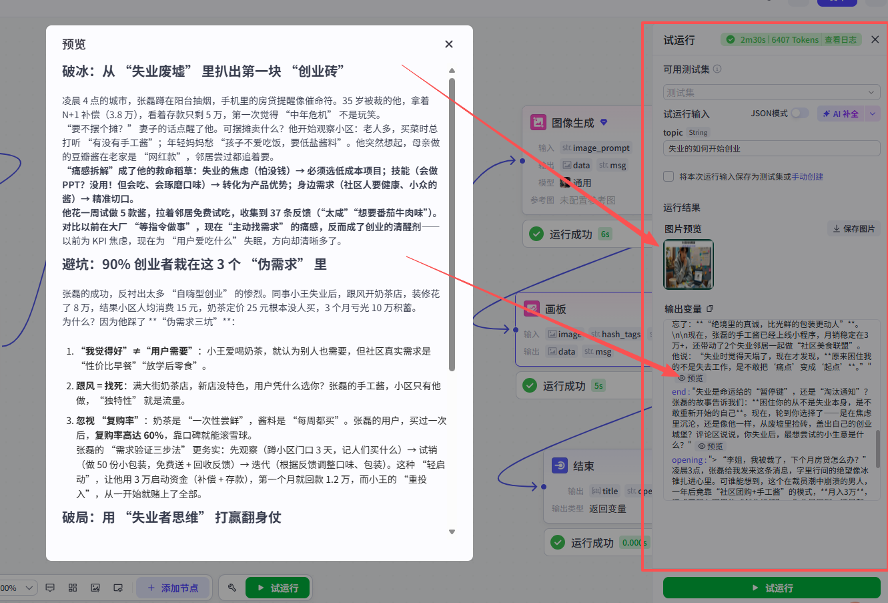Screen dimensions: 888x603
Task: Click the 图像生成 node icon
Action: [538, 122]
